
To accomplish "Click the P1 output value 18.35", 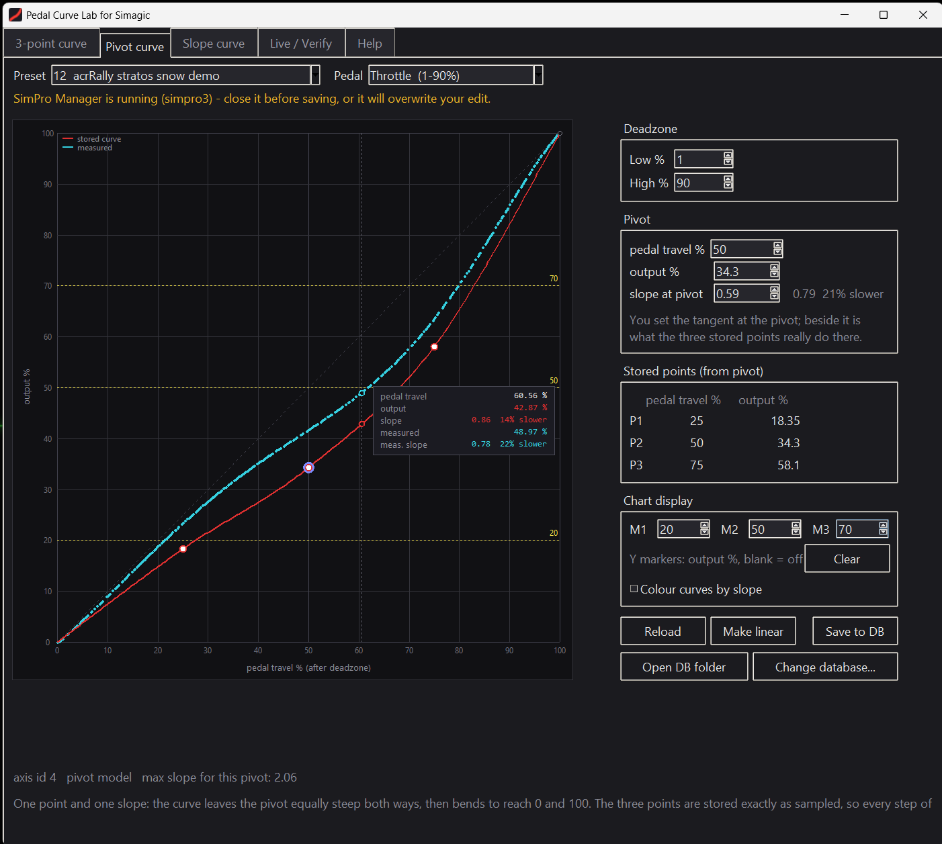I will pyautogui.click(x=785, y=421).
